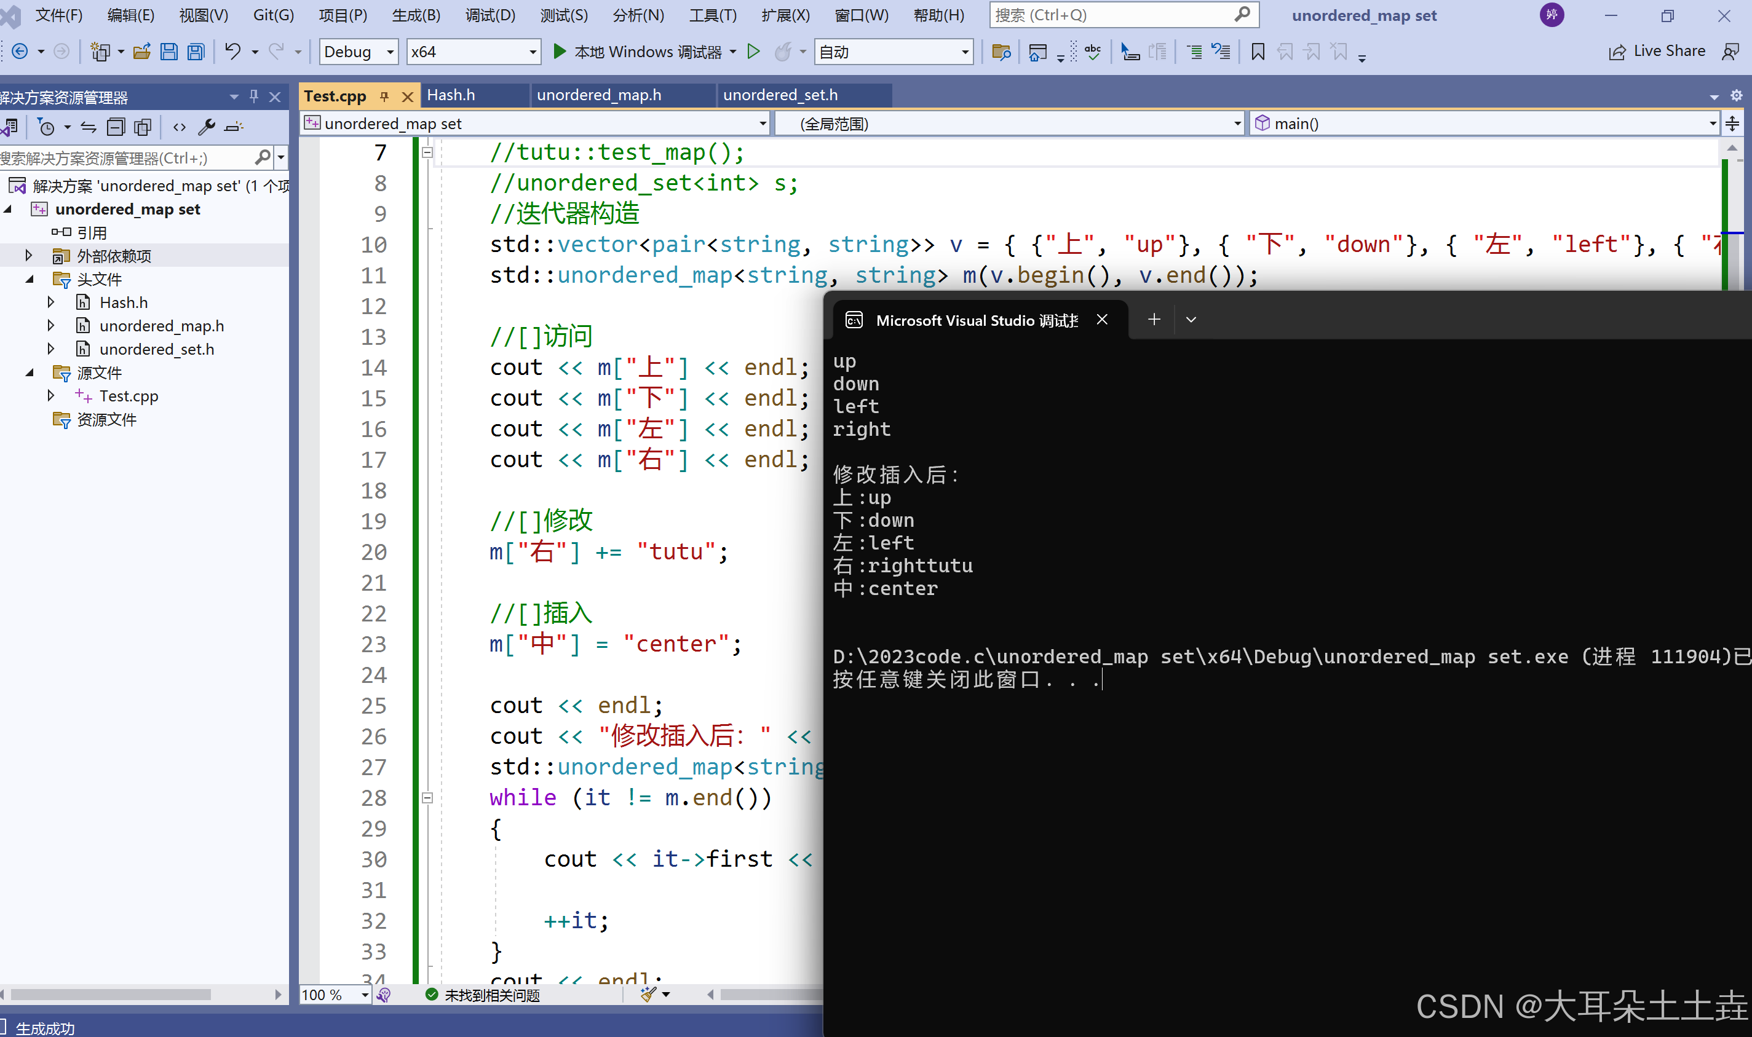Click the comment selected lines icon

coord(1194,52)
